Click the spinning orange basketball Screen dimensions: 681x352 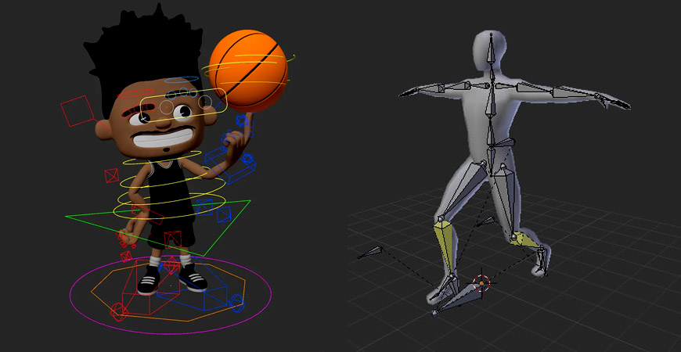(248, 69)
